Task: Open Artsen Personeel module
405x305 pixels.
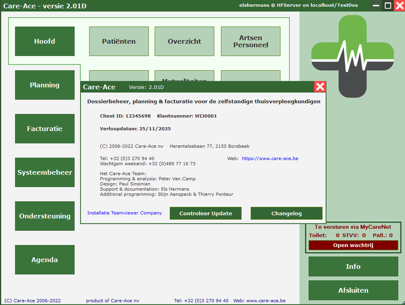Action: coord(251,41)
